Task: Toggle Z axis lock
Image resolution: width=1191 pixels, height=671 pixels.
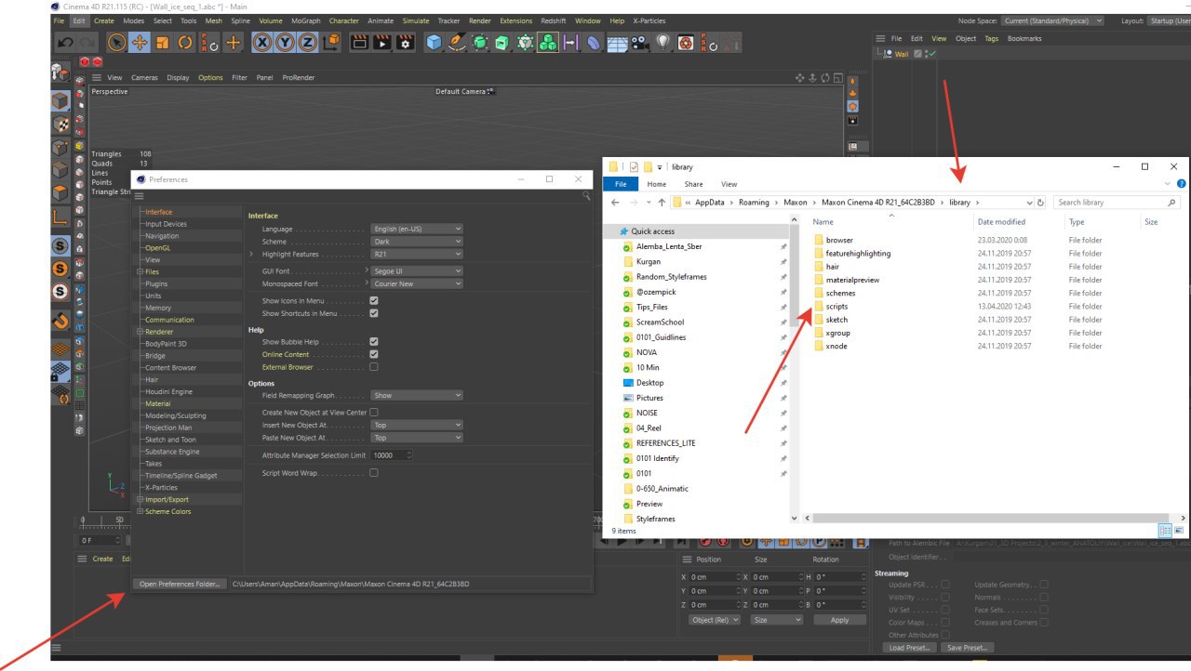Action: pos(308,42)
